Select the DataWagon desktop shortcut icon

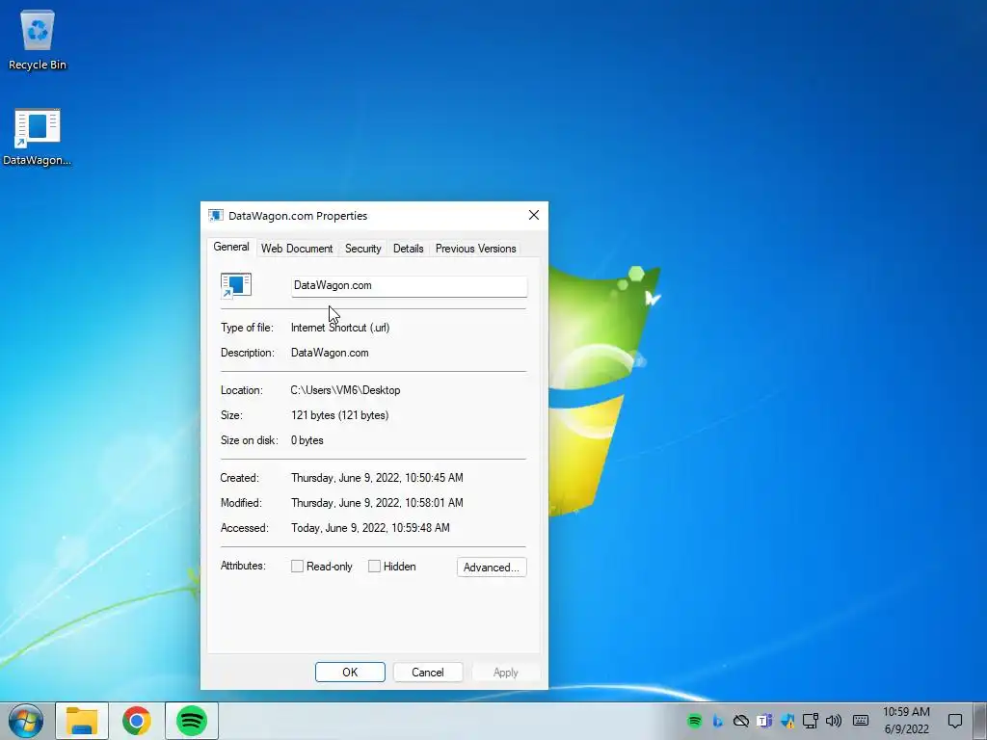click(38, 137)
